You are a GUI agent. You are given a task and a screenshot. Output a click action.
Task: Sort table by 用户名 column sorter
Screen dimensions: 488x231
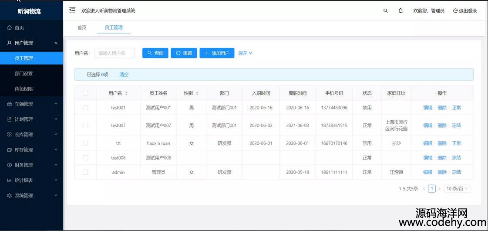tap(126, 93)
